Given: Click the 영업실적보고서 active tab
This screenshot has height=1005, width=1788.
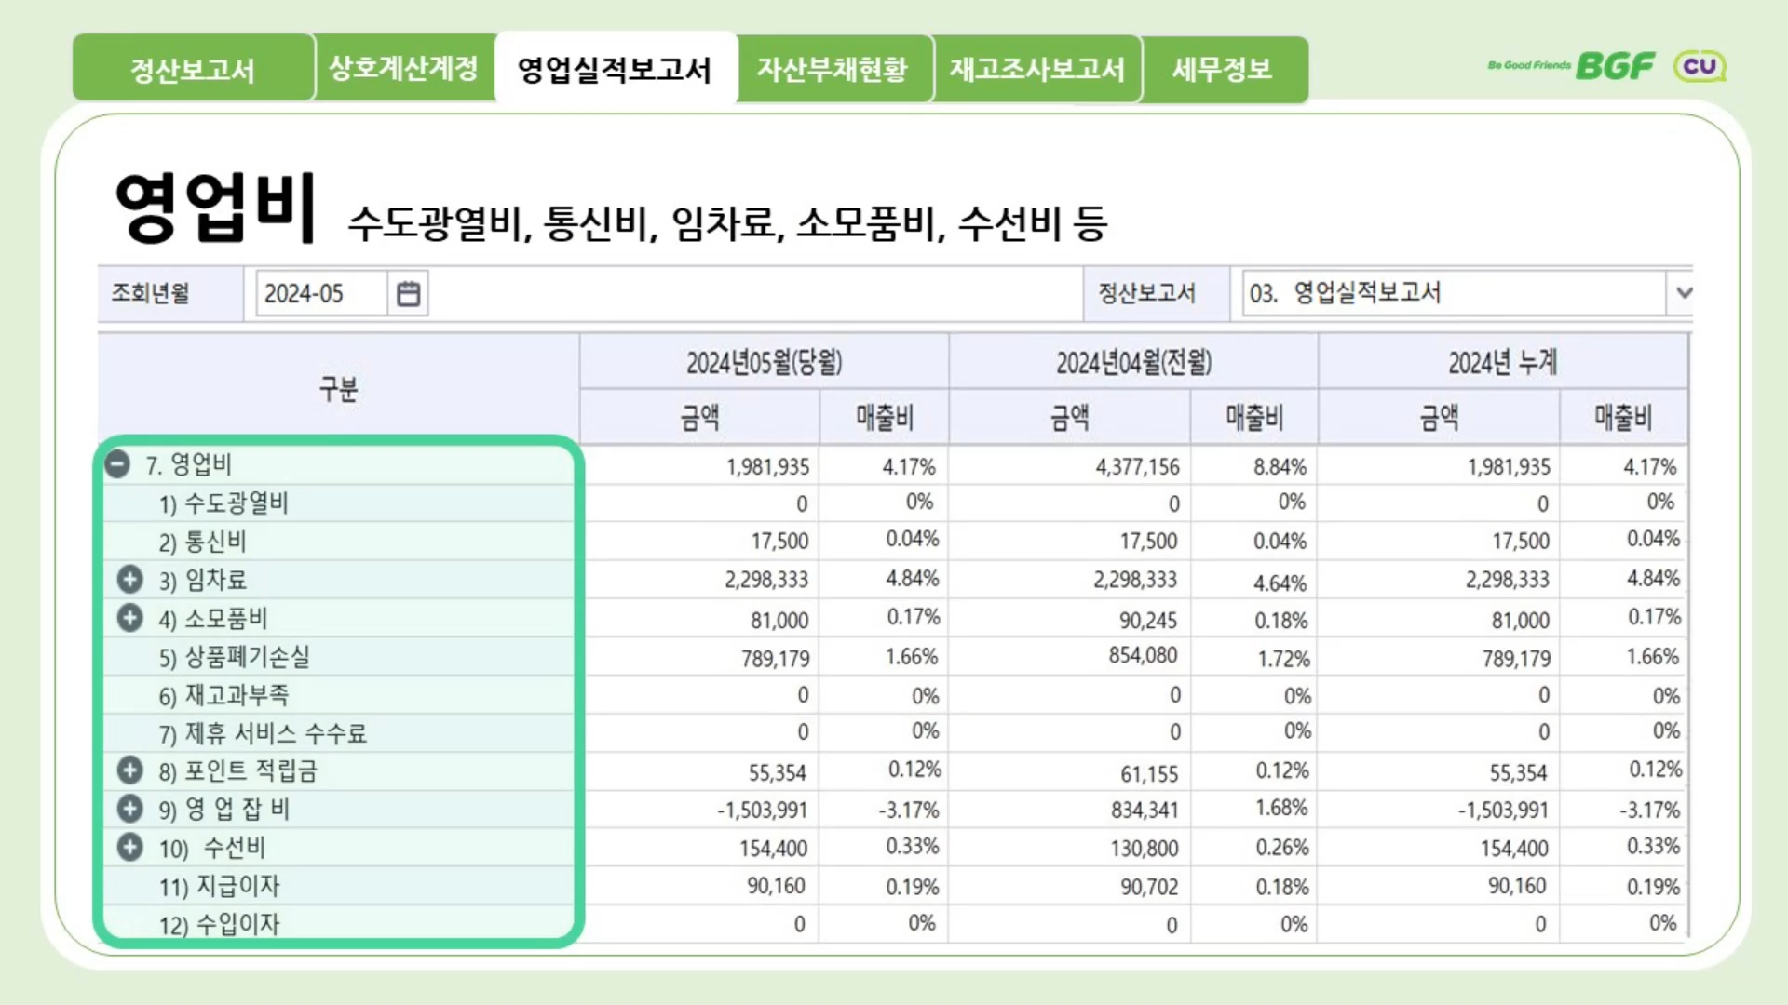Looking at the screenshot, I should [x=615, y=69].
